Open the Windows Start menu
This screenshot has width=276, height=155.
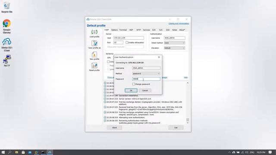click(x=3, y=152)
